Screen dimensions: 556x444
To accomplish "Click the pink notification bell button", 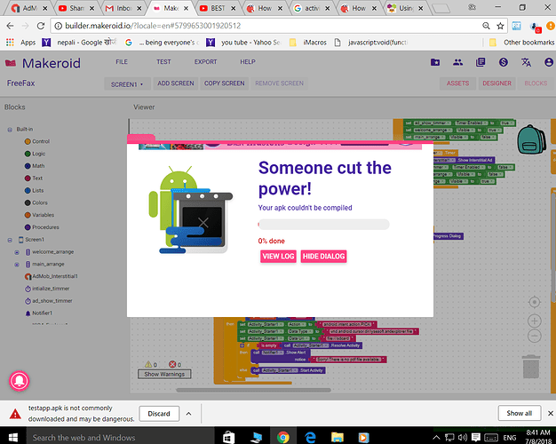I will click(20, 381).
